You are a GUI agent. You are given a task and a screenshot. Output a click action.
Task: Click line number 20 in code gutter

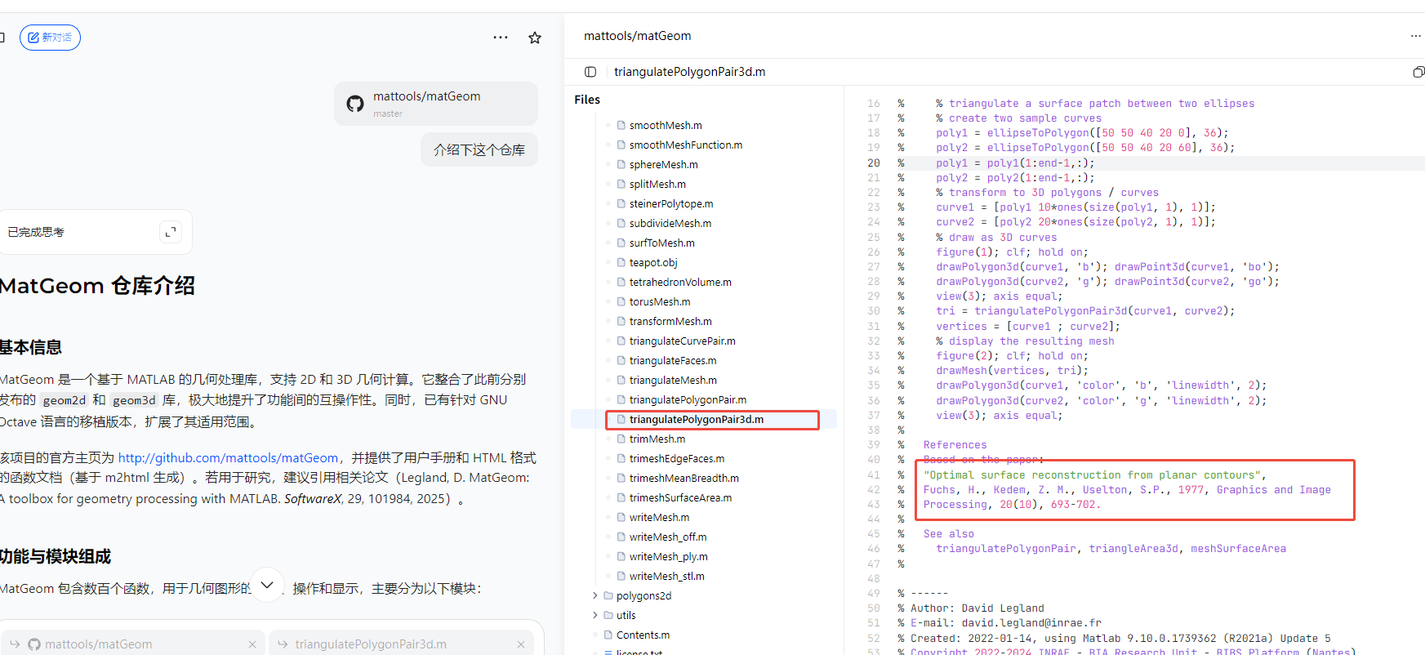[874, 163]
